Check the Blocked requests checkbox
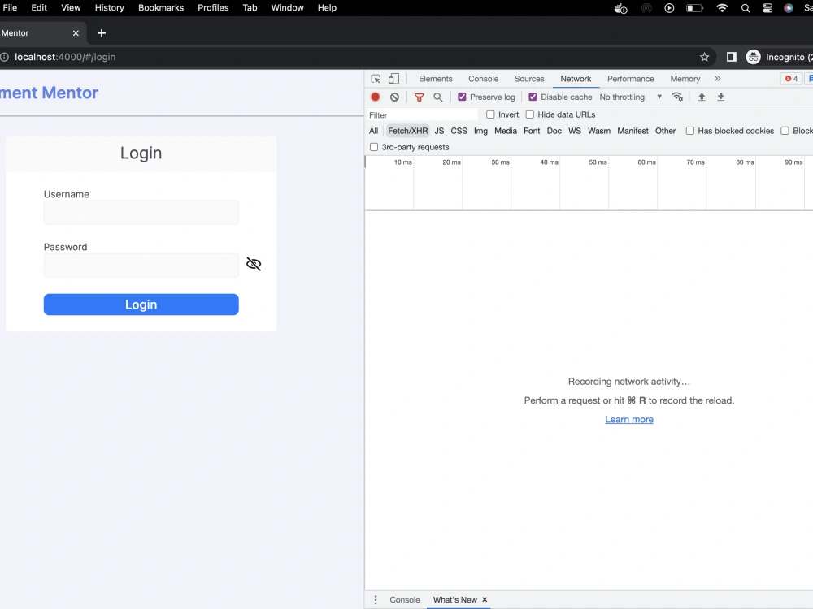 pyautogui.click(x=785, y=131)
